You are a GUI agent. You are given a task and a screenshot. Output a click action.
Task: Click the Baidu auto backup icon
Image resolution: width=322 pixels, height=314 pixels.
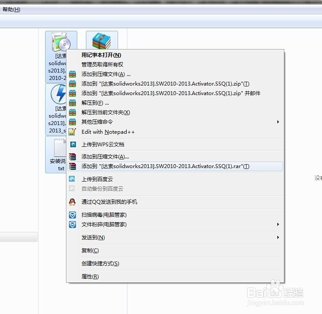[72, 188]
